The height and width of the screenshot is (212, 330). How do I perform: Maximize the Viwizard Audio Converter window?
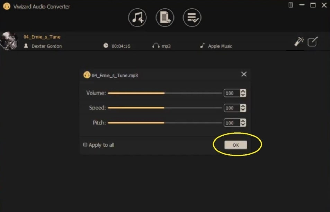click(x=313, y=5)
